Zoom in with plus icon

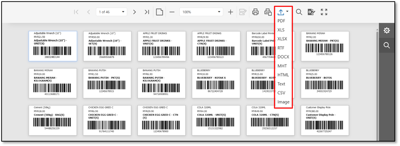(230, 12)
